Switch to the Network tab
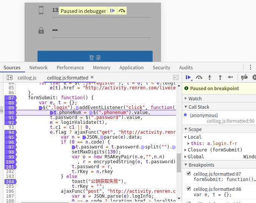 tap(38, 67)
